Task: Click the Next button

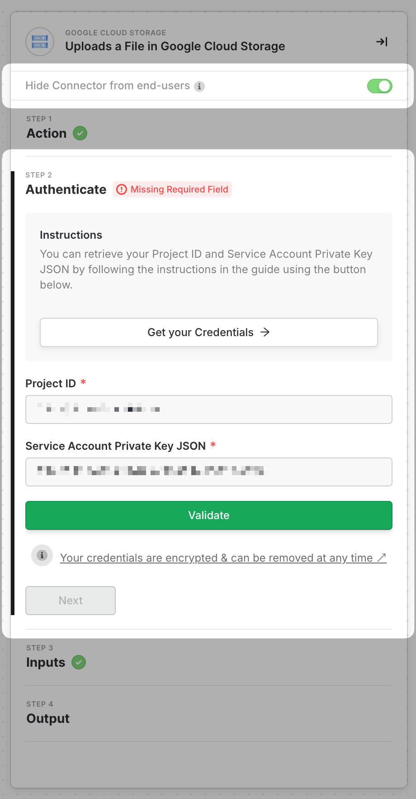Action: coord(71,601)
